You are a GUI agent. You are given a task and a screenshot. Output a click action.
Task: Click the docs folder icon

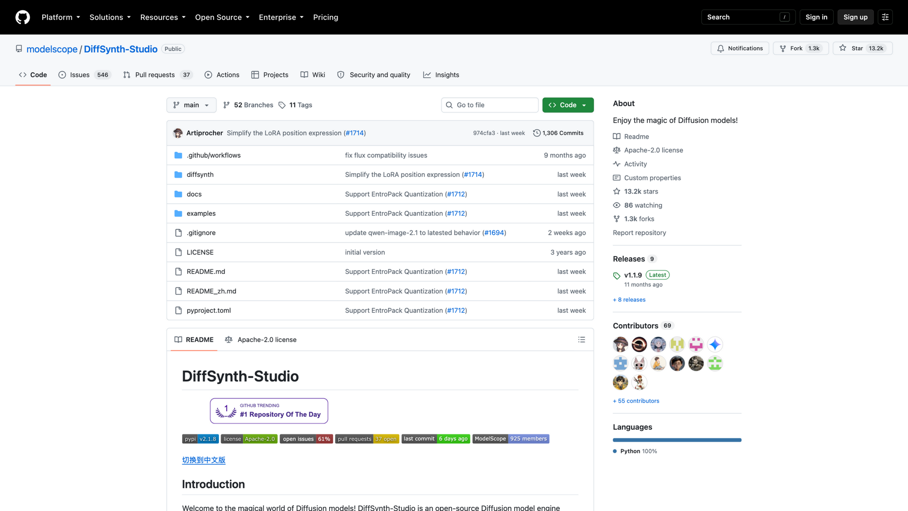pos(178,194)
